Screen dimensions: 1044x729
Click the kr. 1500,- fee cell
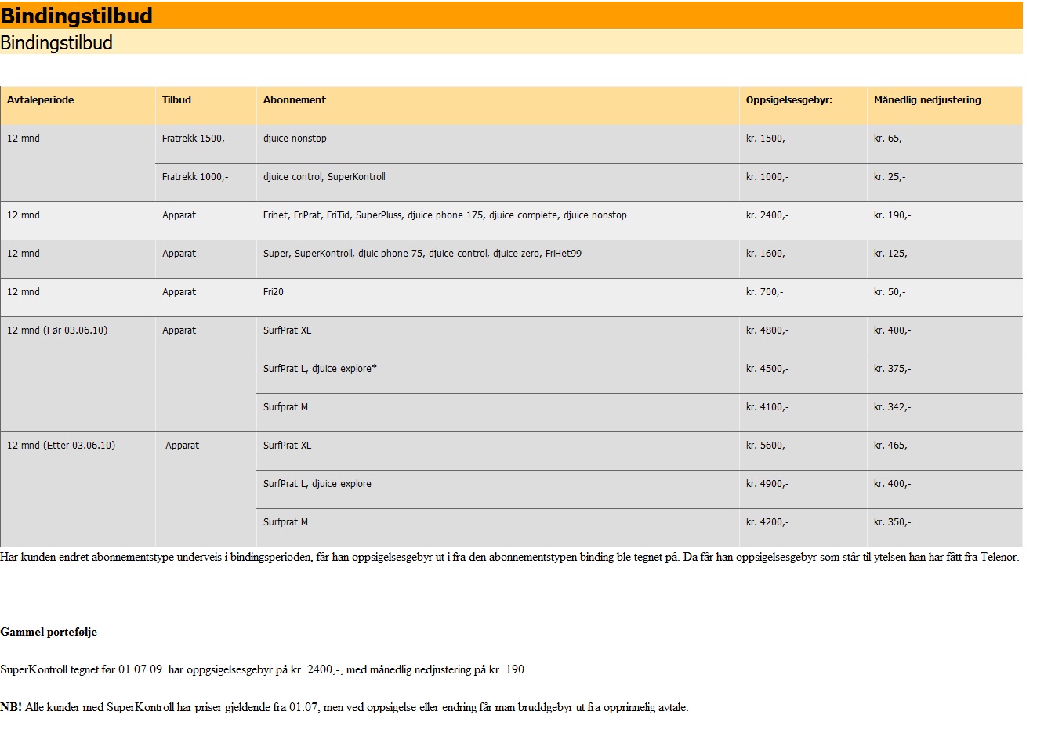click(803, 144)
